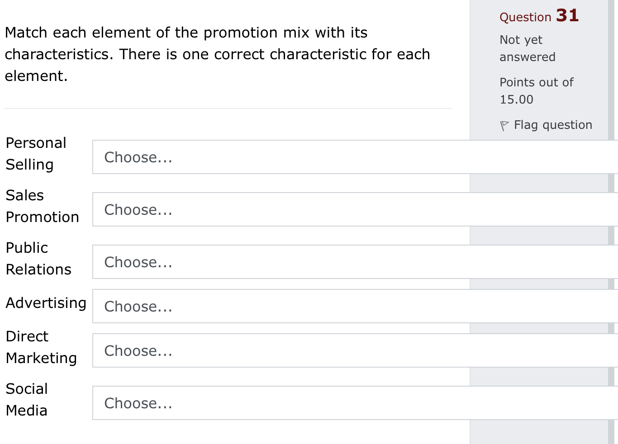This screenshot has height=444, width=618.
Task: Click the Direct Marketing label
Action: [x=41, y=347]
